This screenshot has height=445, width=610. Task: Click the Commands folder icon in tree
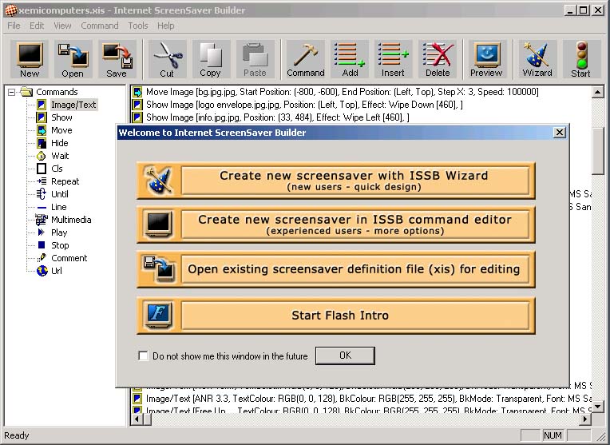coord(26,92)
